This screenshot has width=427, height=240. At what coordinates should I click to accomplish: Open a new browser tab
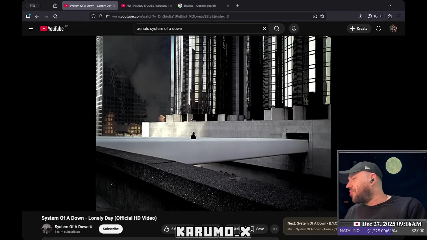238,6
